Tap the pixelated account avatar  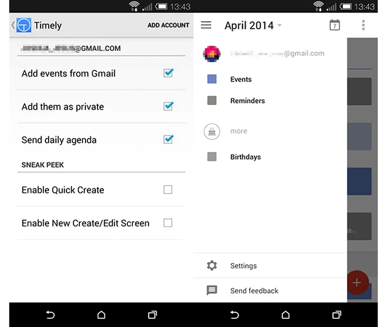tap(212, 53)
